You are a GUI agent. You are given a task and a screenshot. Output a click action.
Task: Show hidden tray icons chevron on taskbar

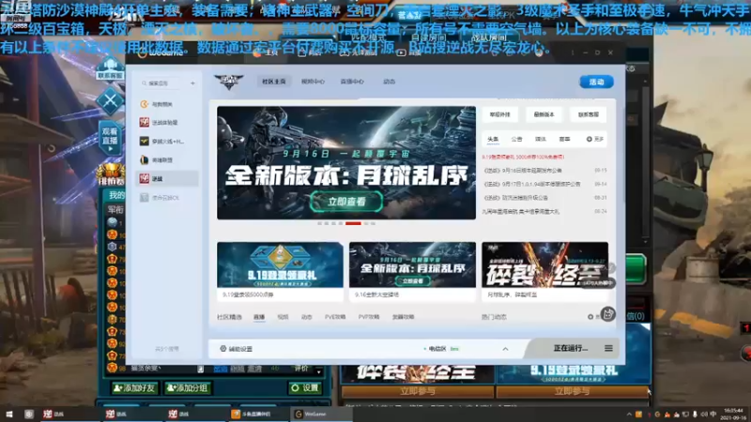pos(629,414)
